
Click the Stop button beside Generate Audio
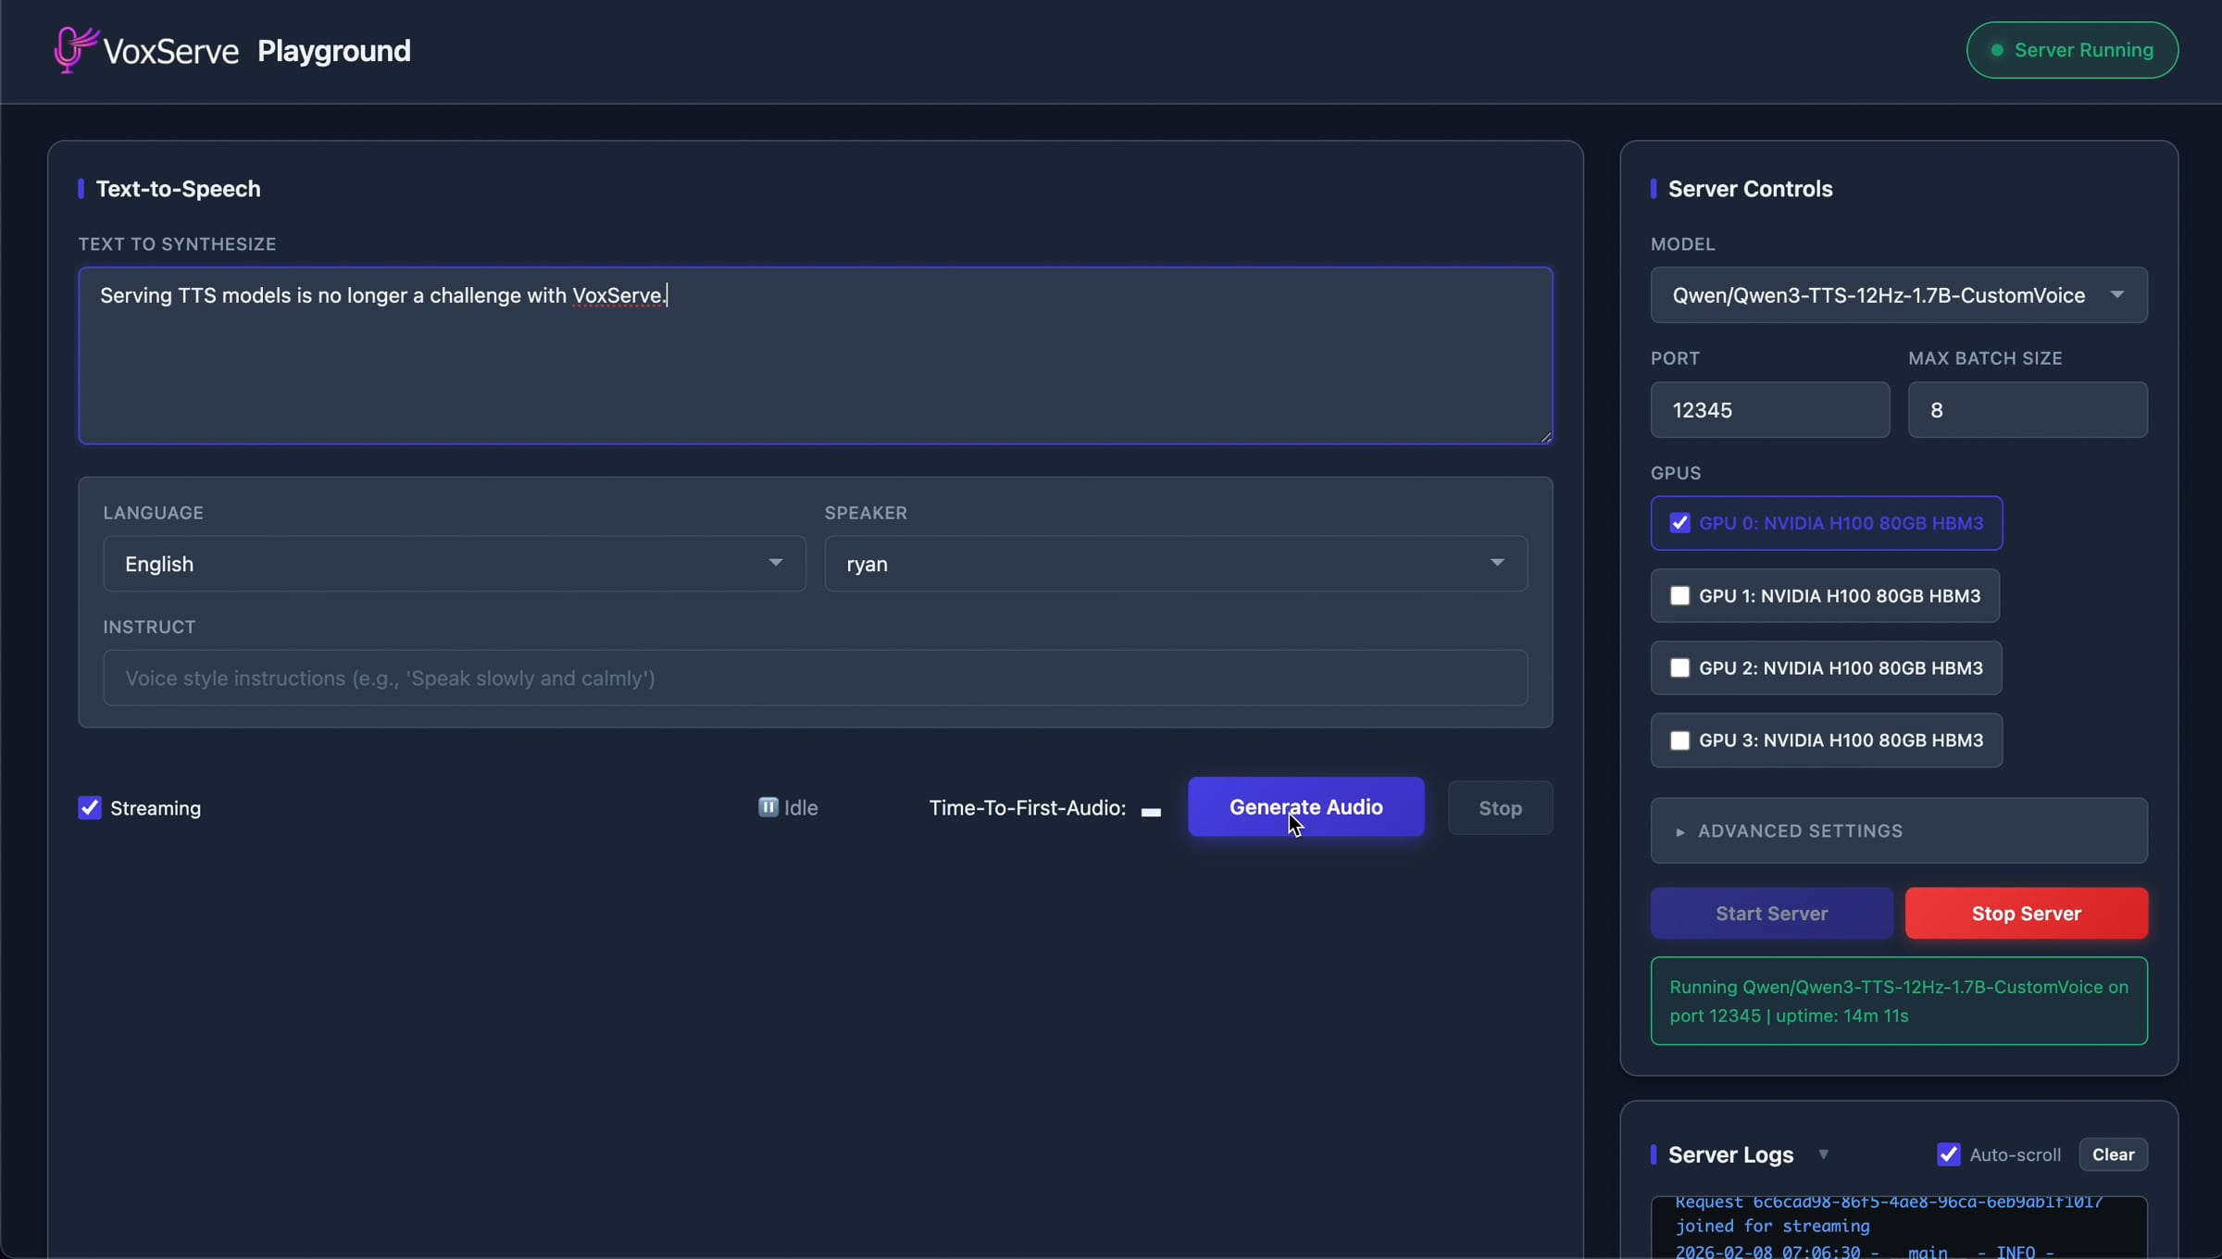1500,808
